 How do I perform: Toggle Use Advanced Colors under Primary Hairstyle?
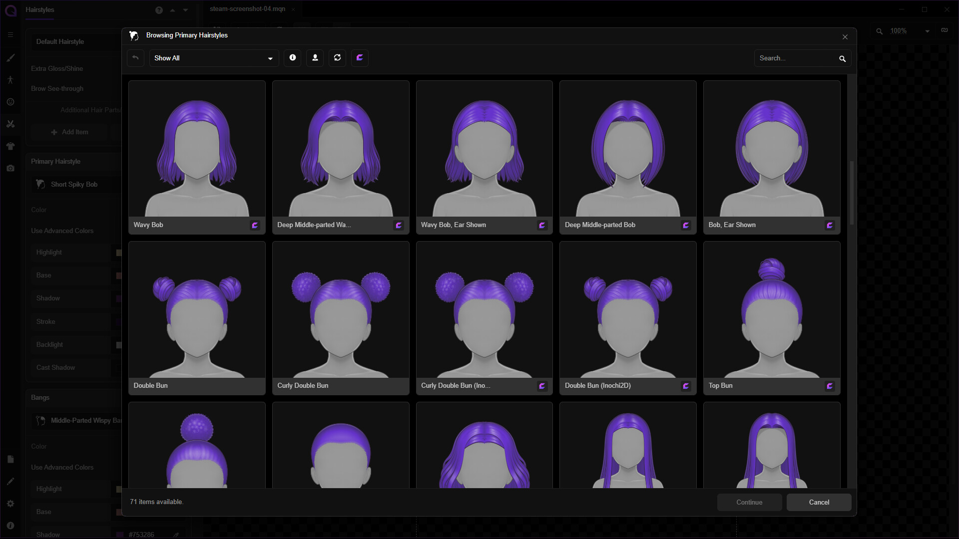click(x=62, y=231)
